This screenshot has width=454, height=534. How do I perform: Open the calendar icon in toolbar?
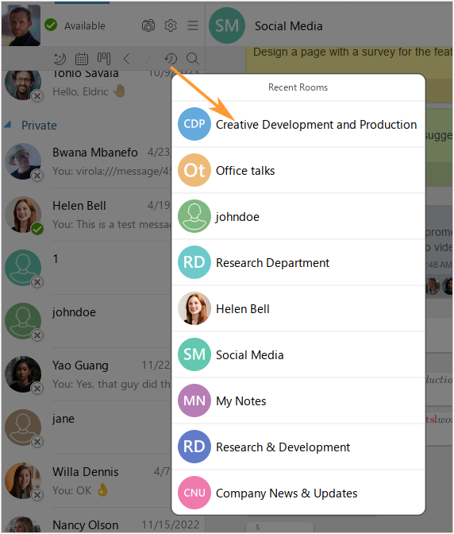[82, 59]
